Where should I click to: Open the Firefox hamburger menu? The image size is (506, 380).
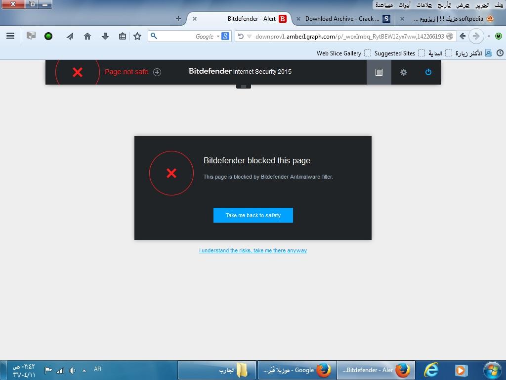pyautogui.click(x=10, y=36)
